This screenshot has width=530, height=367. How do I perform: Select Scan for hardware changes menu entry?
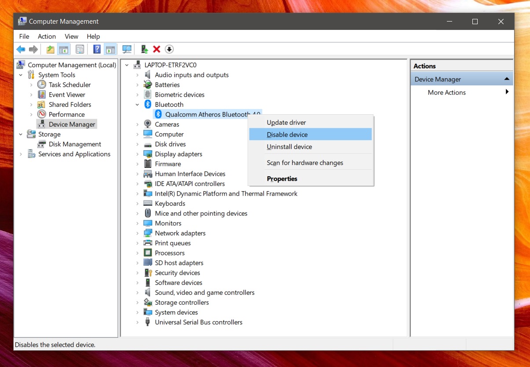pyautogui.click(x=311, y=163)
